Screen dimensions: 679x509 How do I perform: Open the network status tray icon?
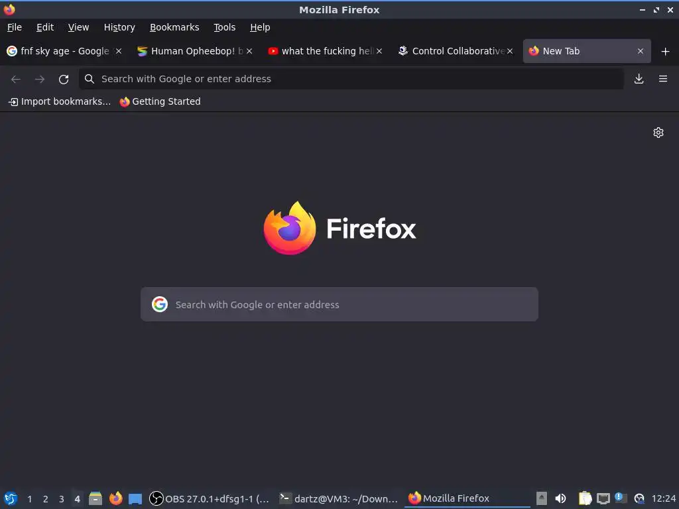click(x=603, y=499)
